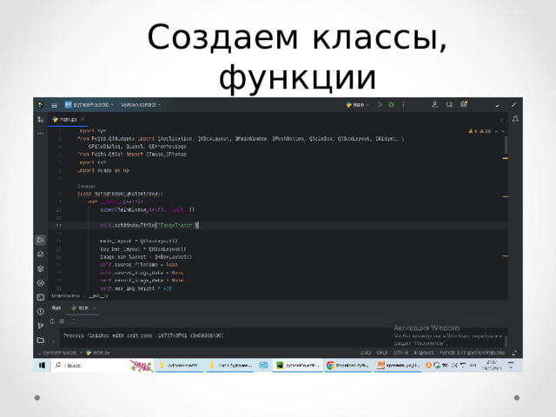The image size is (556, 417).
Task: Open Code With Me user icon
Action: (x=435, y=104)
